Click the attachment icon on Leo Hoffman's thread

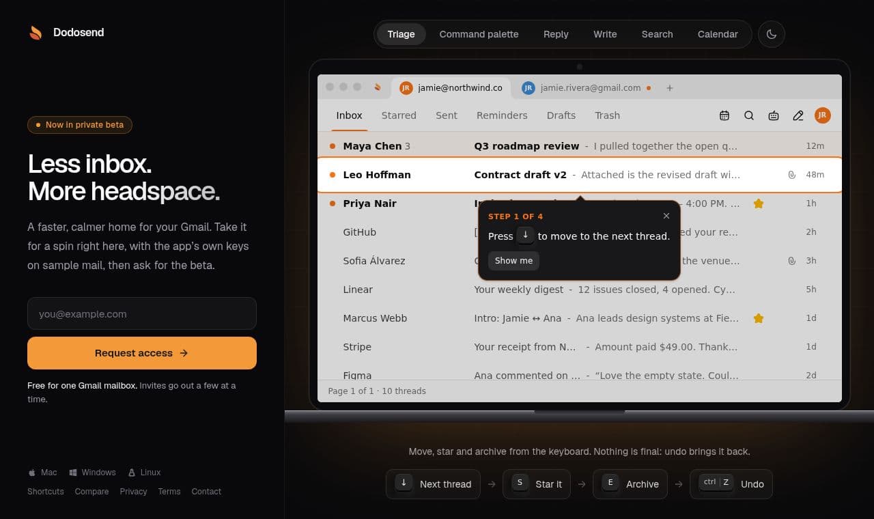792,175
